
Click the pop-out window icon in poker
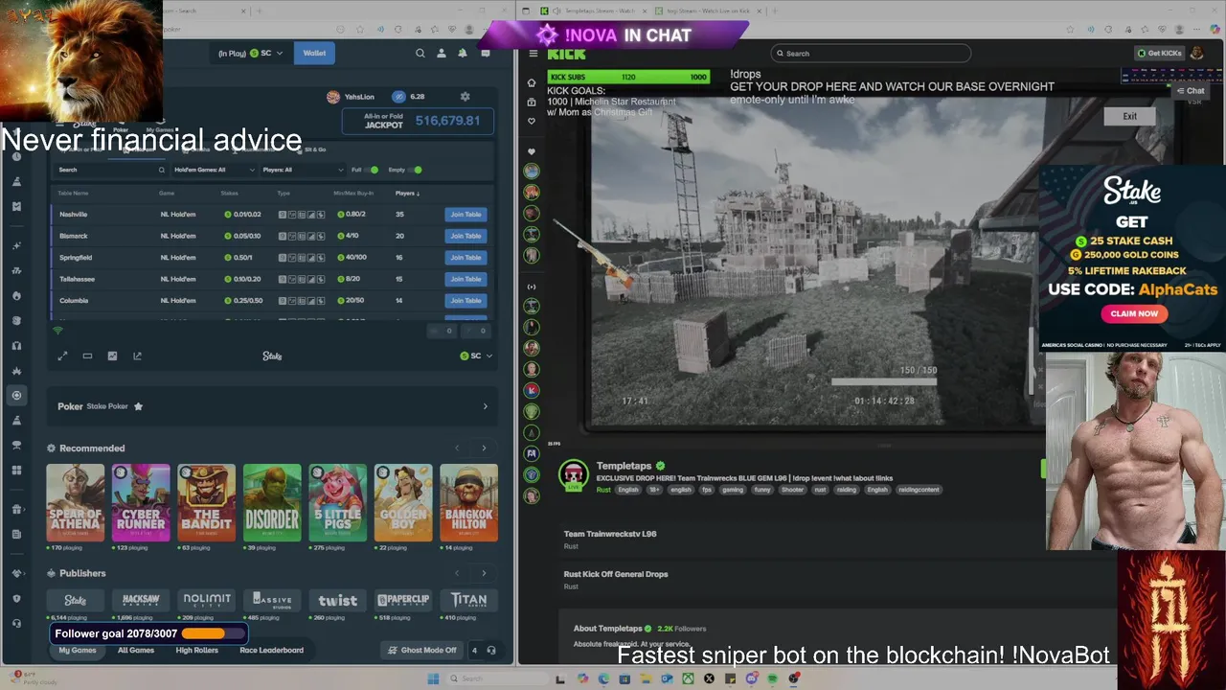point(137,356)
